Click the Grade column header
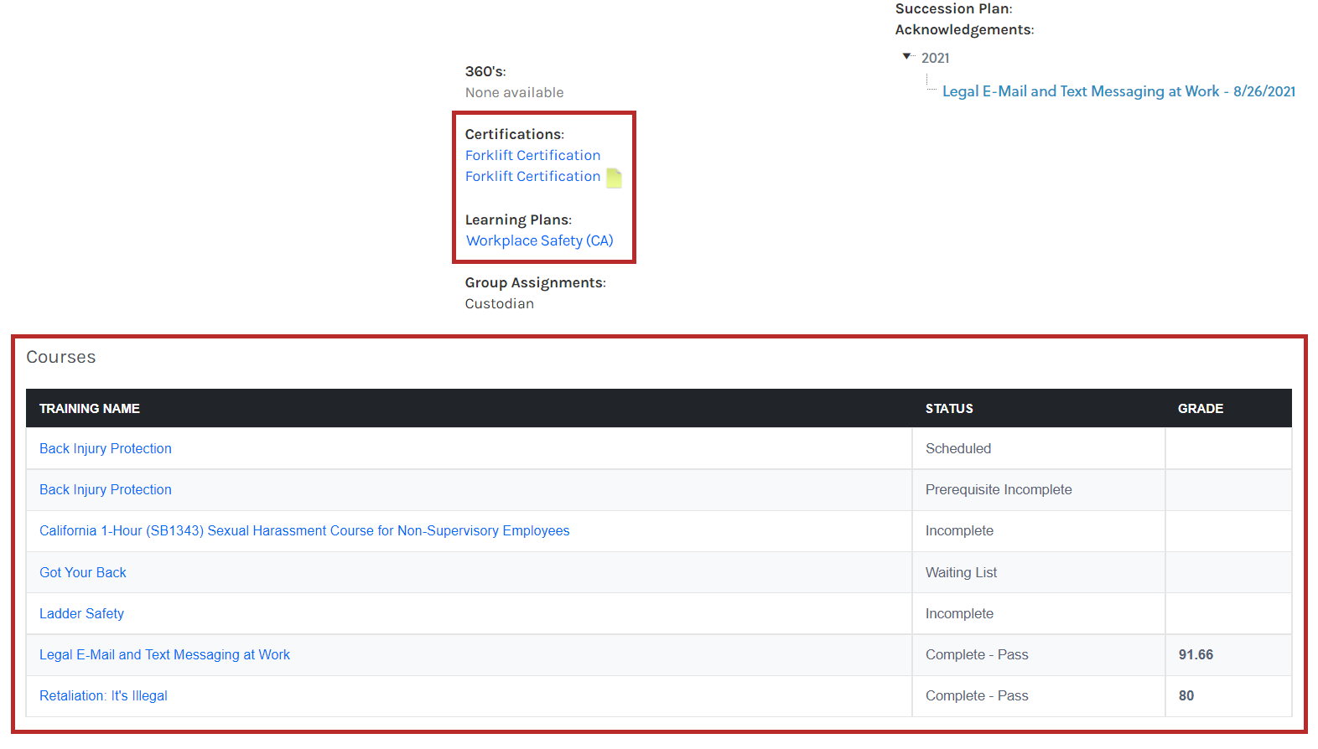 click(1200, 408)
